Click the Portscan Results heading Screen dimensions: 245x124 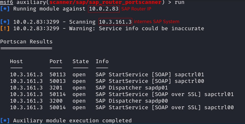tap(26, 41)
